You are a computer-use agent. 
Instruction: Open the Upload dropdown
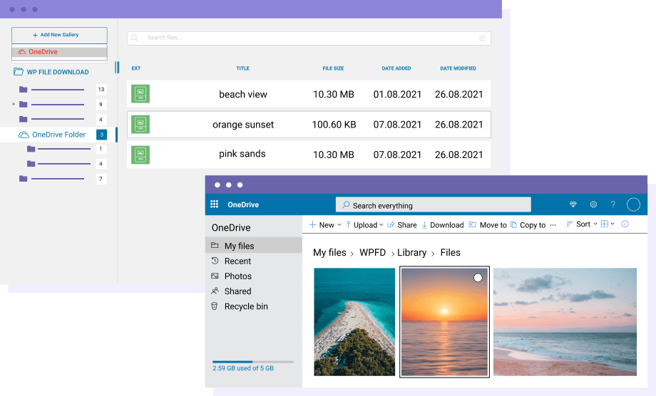tap(364, 224)
